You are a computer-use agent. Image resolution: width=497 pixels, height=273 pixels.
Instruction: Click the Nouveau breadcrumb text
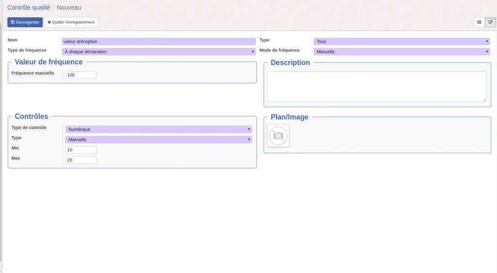(69, 7)
